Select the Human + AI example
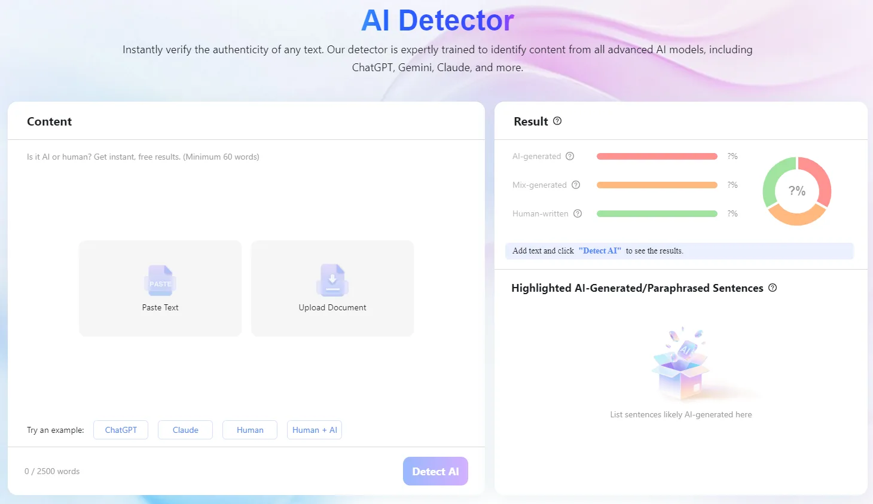This screenshot has width=873, height=504. tap(314, 429)
